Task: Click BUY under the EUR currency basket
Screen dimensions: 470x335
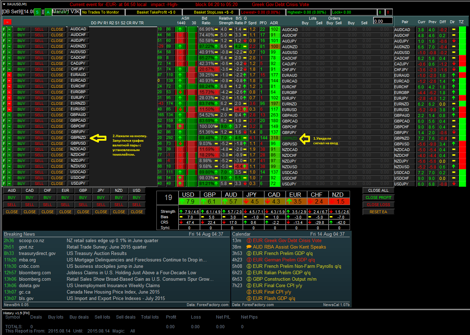Action: (x=65, y=197)
